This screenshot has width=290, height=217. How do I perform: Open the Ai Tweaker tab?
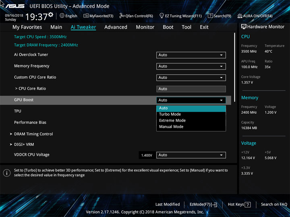(x=83, y=27)
